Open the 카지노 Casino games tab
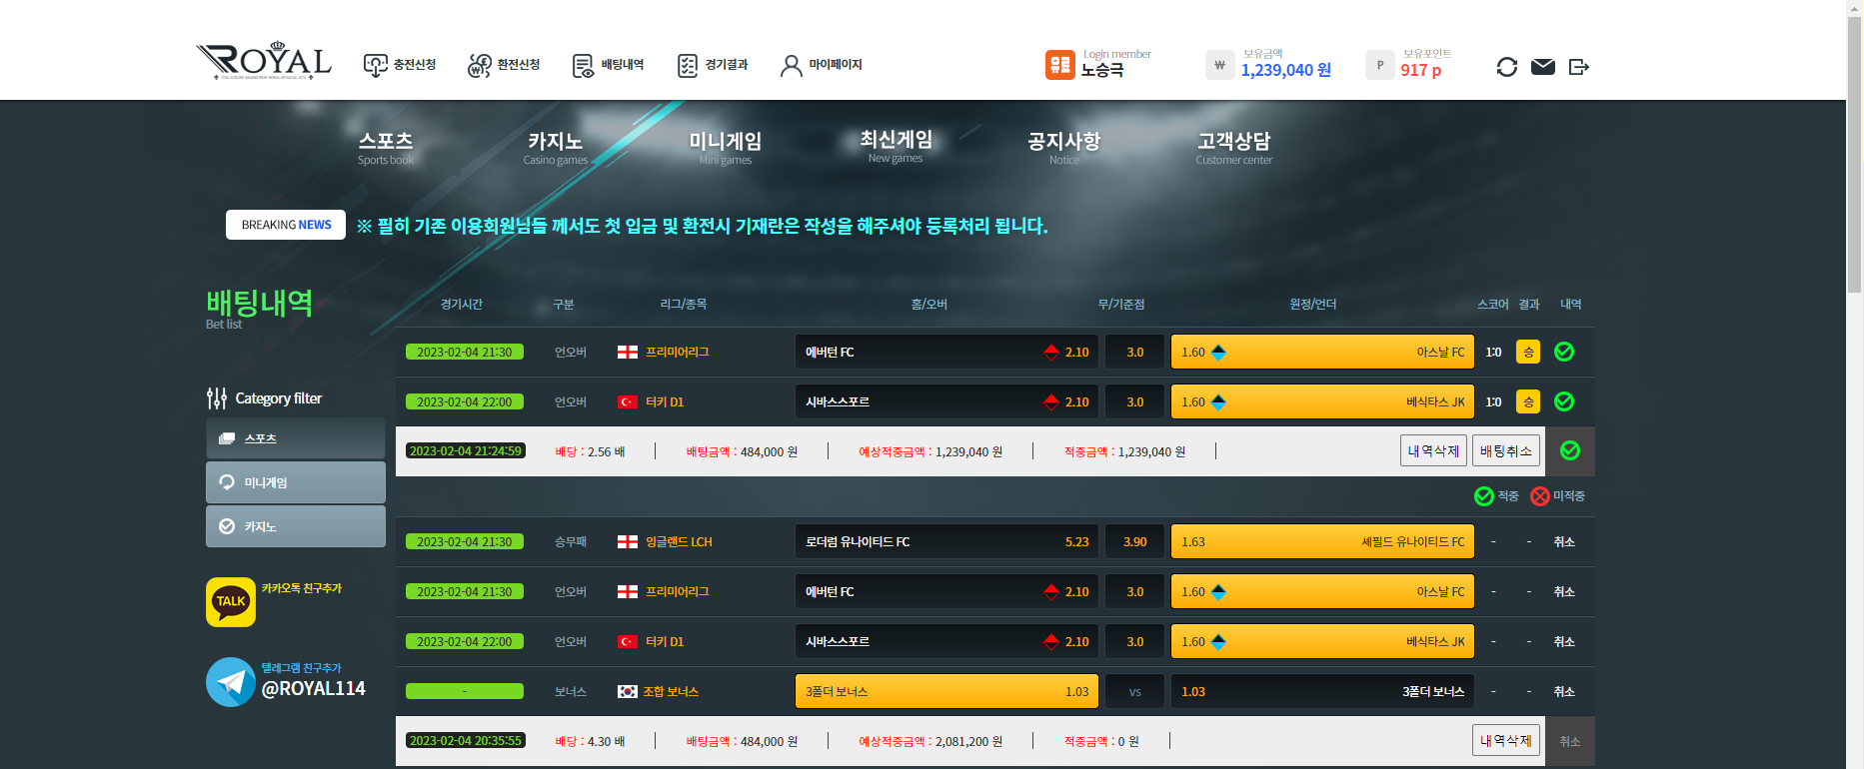 tap(556, 147)
